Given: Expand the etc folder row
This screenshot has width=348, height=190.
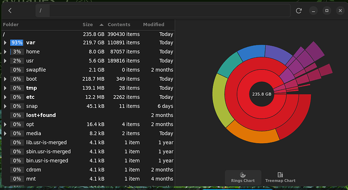Looking at the screenshot, I should [5, 97].
